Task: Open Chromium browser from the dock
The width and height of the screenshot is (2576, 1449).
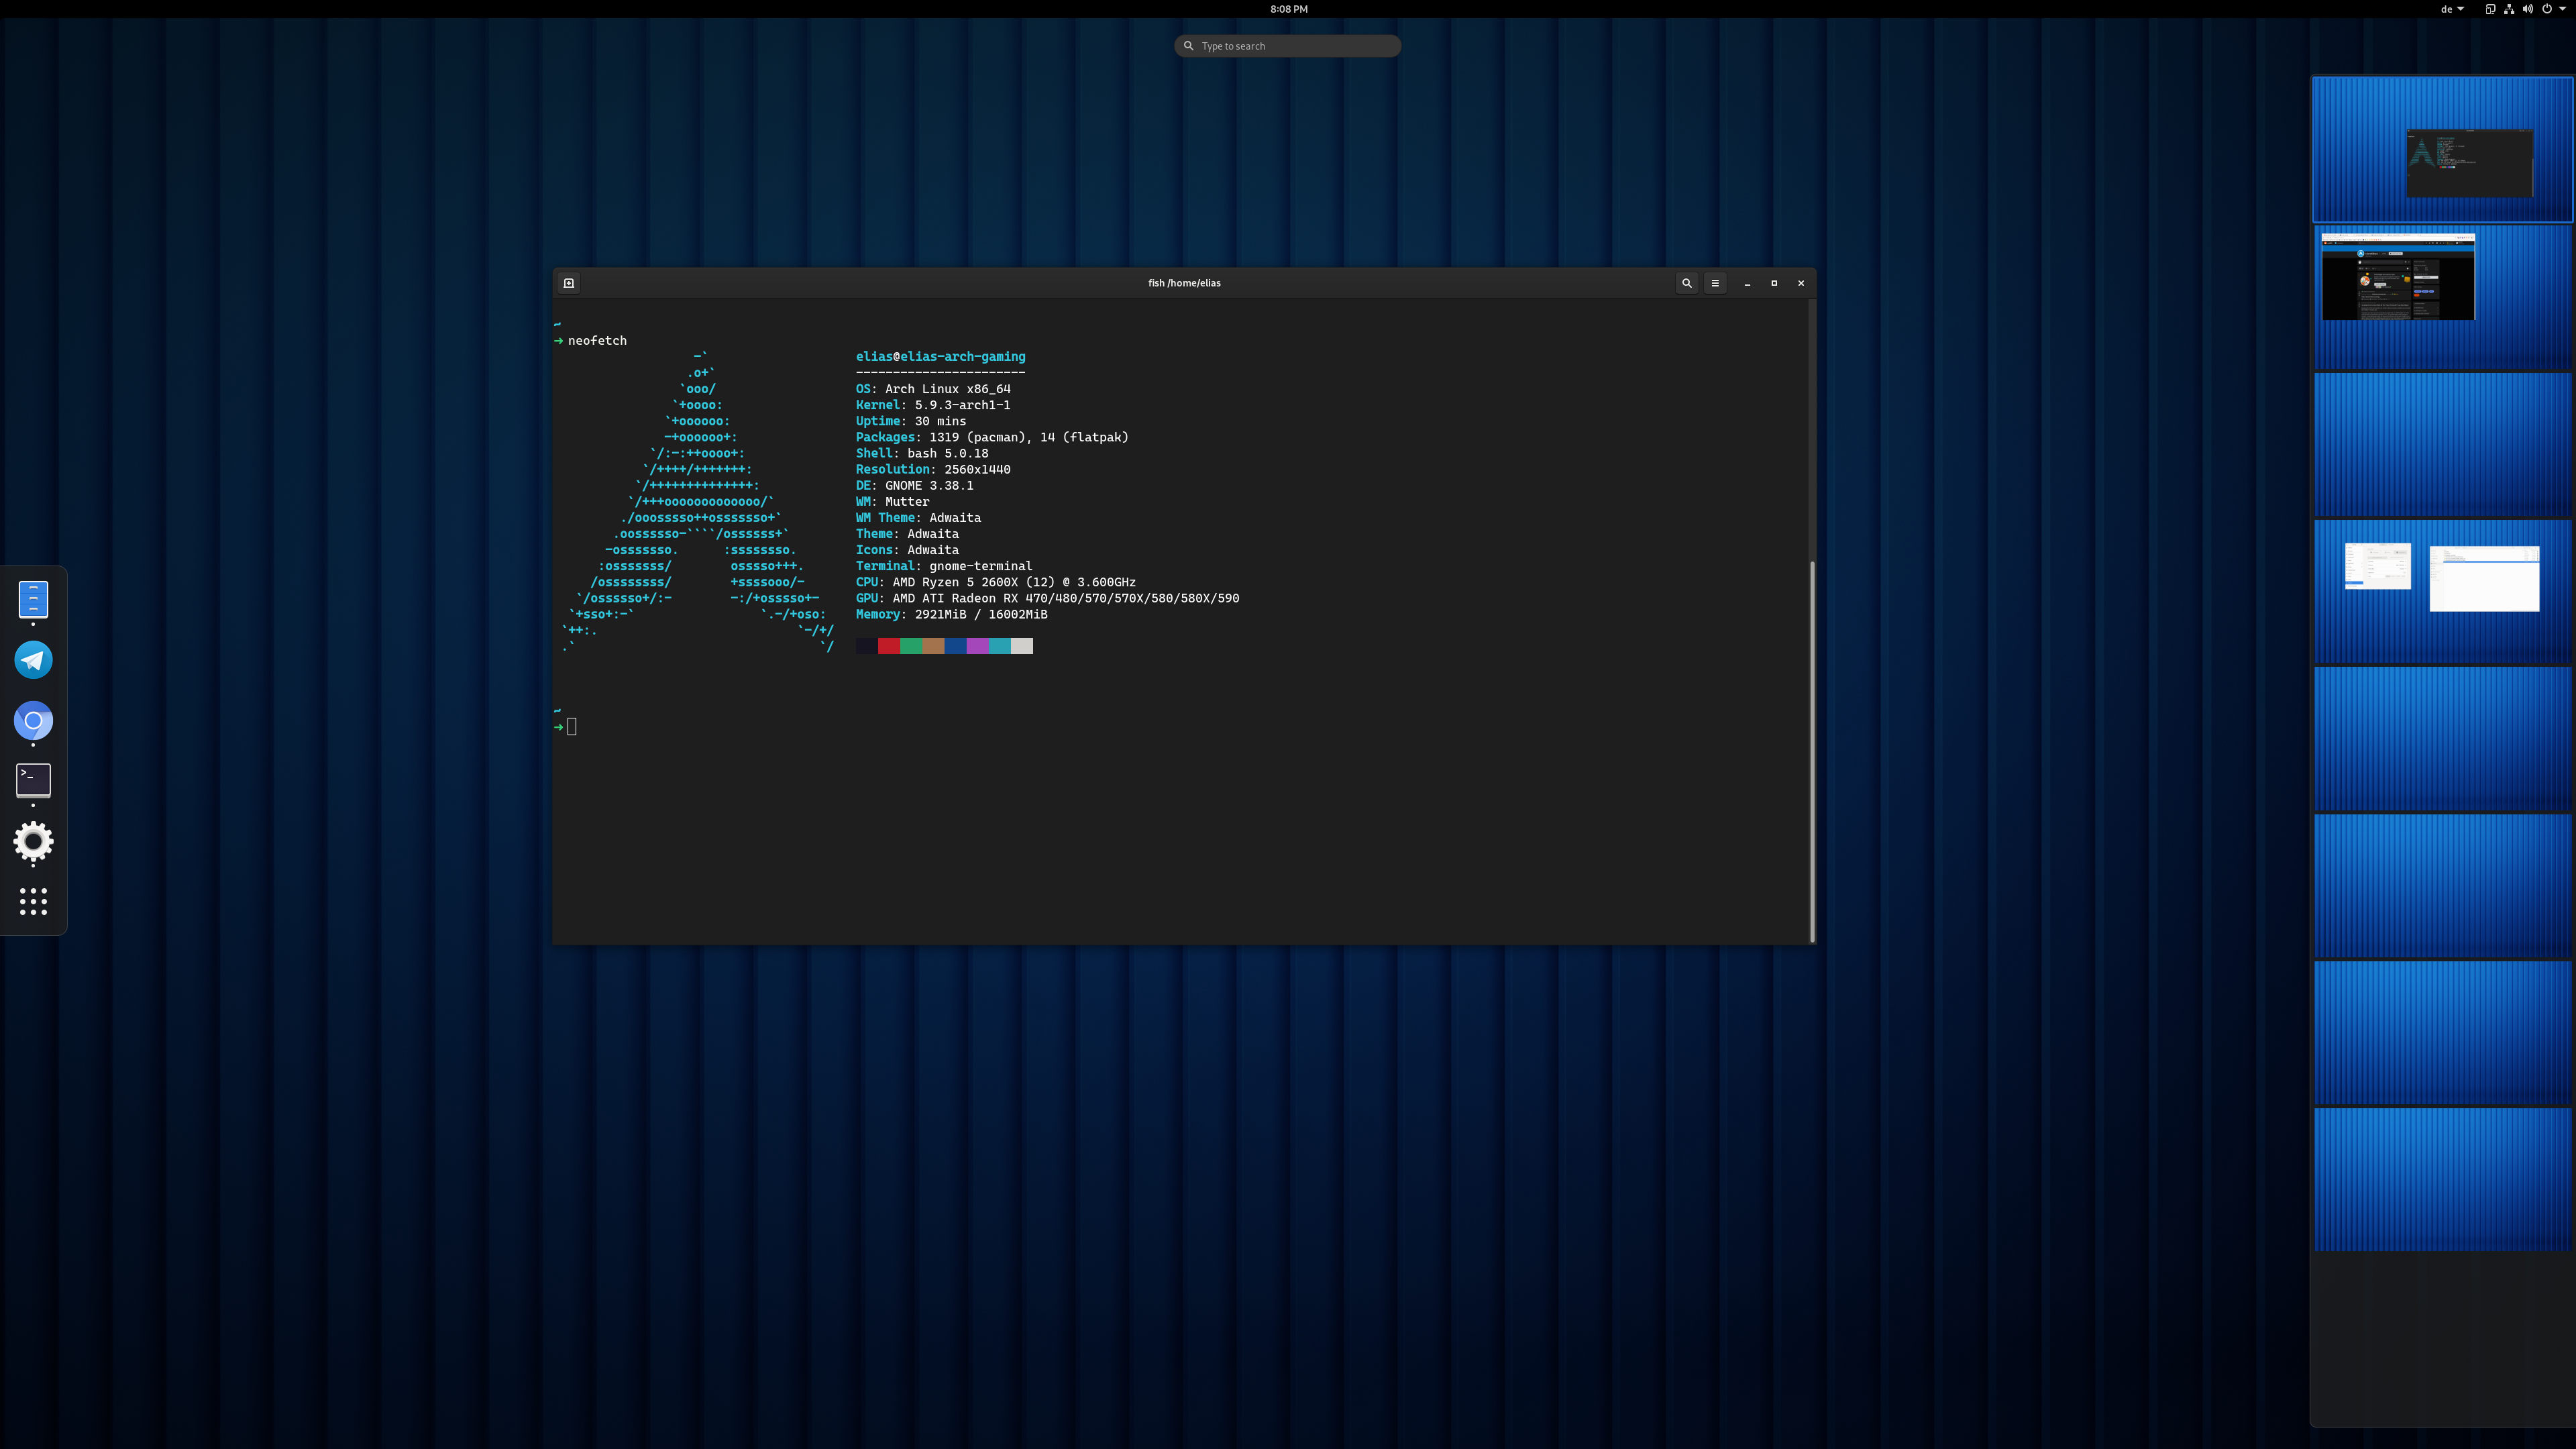Action: coord(33,721)
